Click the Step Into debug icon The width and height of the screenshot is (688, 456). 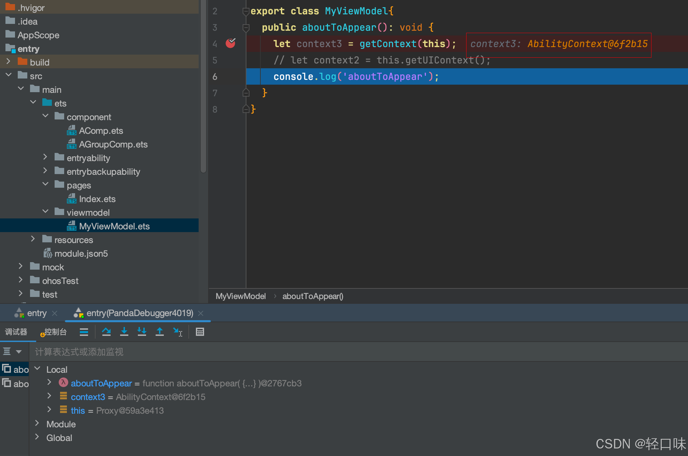coord(124,332)
